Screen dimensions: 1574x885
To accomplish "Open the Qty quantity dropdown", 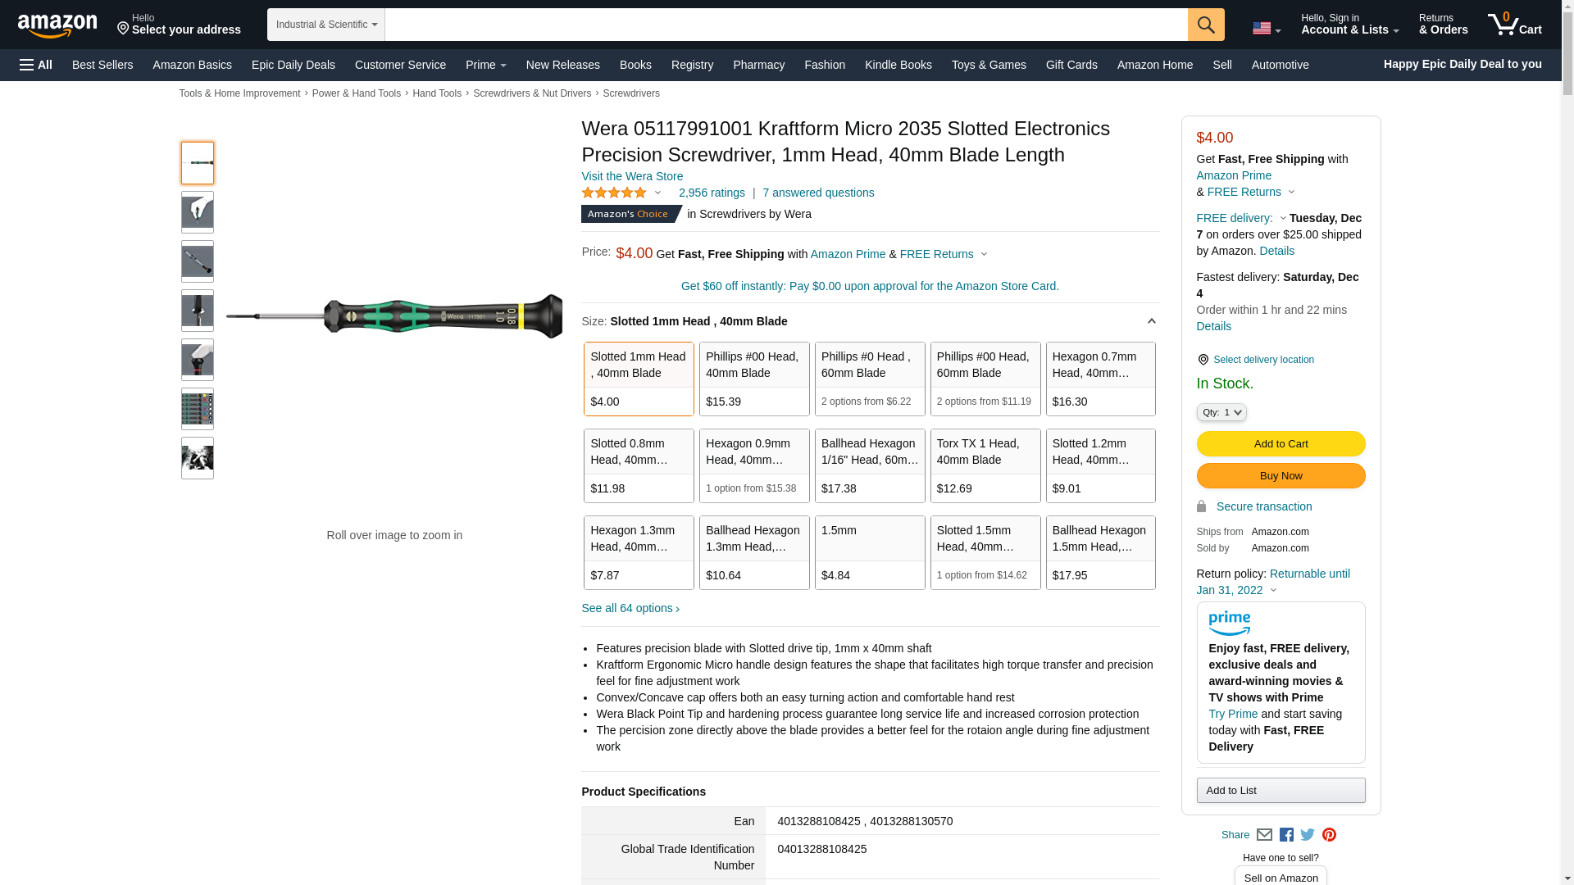I will coord(1221,412).
